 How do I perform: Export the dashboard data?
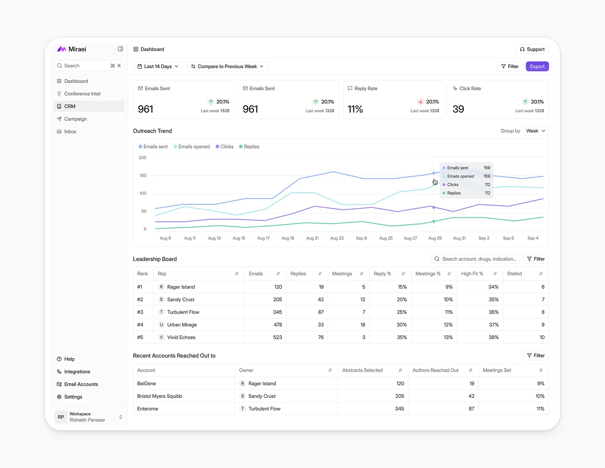[x=537, y=66]
